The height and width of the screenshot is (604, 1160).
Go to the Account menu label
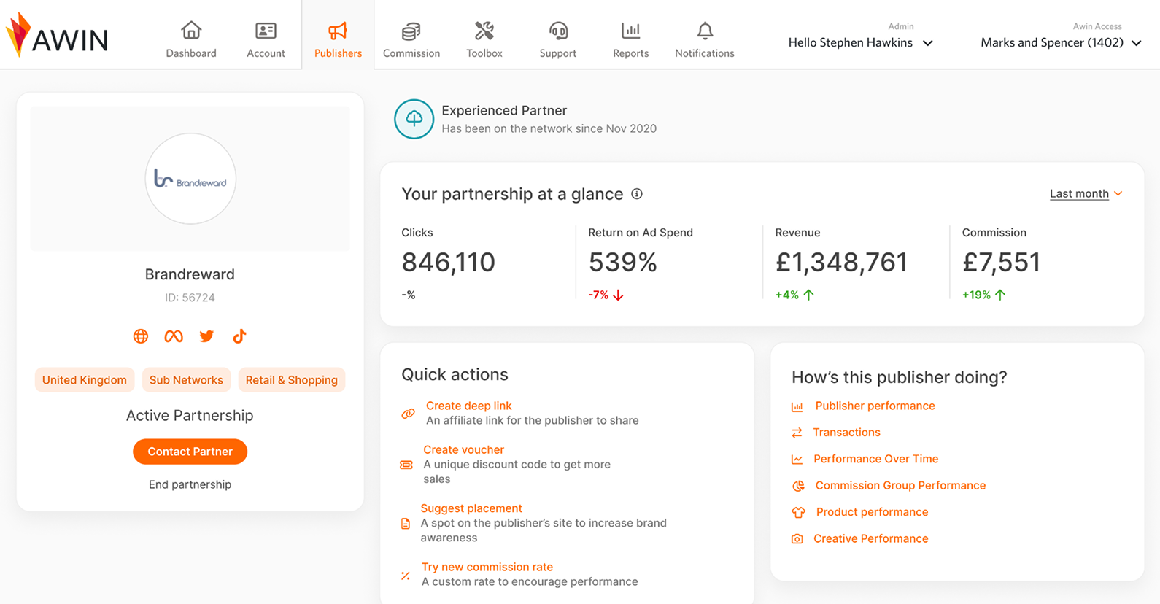[266, 53]
